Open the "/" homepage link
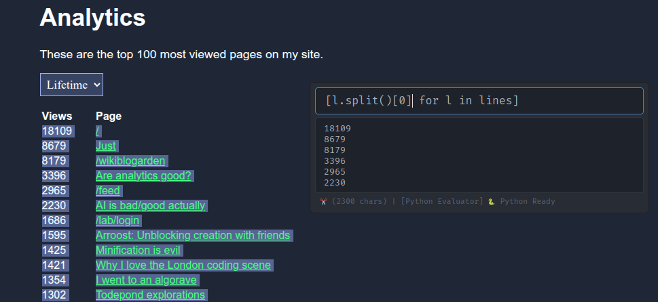The height and width of the screenshot is (302, 658). point(97,131)
